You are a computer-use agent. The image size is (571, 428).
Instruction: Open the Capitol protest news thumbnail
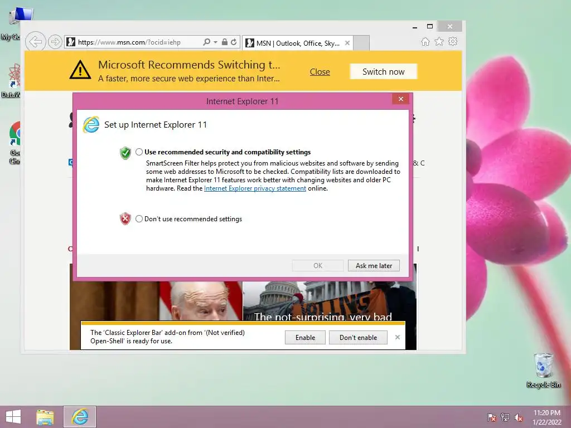329,301
